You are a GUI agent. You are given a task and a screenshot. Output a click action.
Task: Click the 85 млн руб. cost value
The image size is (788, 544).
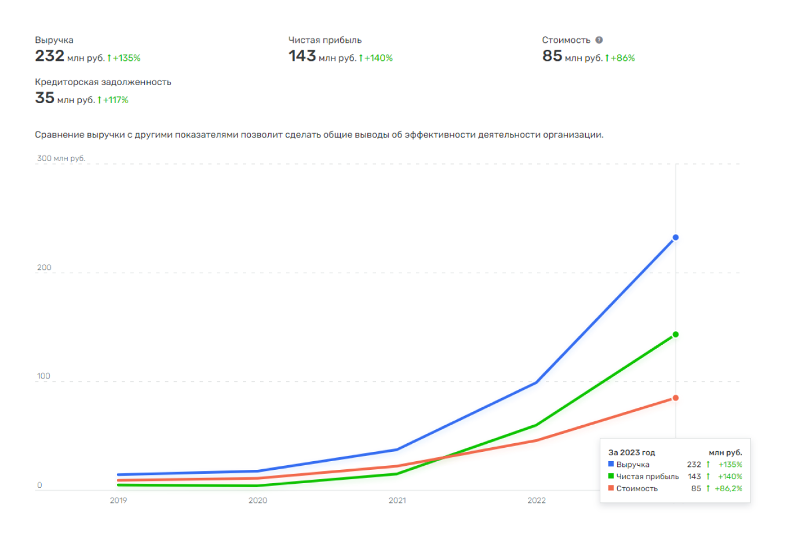pyautogui.click(x=572, y=56)
